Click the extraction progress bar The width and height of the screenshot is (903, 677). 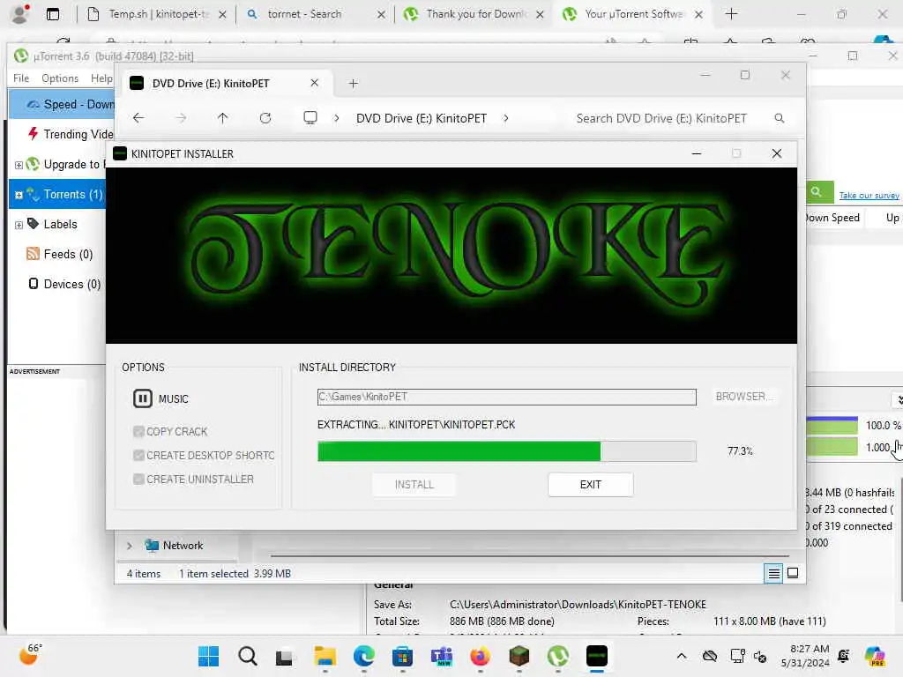(x=507, y=451)
